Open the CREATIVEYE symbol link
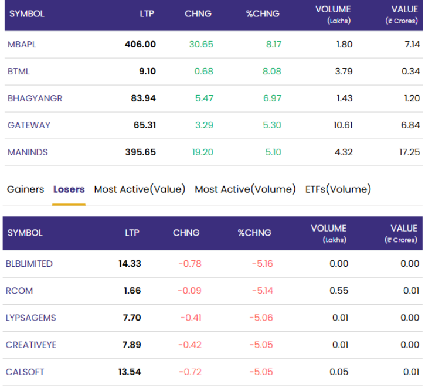The width and height of the screenshot is (425, 388). [x=31, y=345]
